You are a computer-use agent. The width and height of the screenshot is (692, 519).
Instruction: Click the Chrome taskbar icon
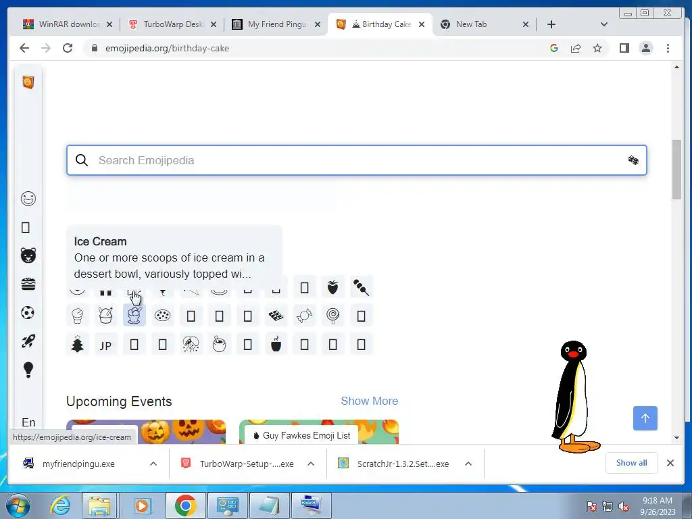tap(185, 505)
